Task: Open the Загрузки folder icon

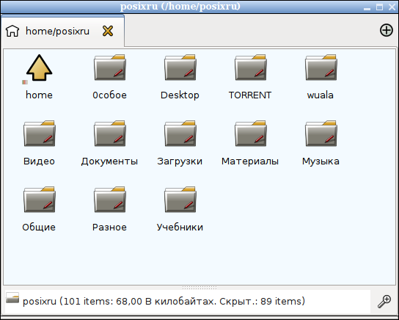Action: [180, 134]
